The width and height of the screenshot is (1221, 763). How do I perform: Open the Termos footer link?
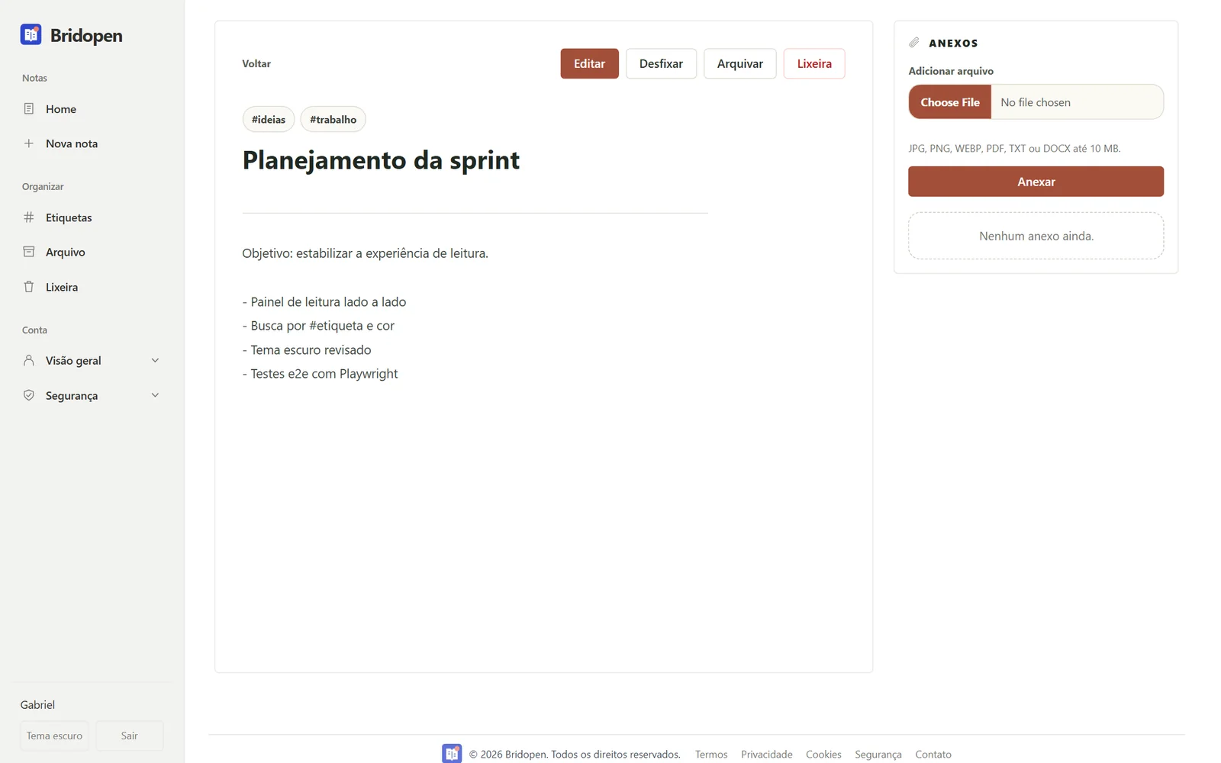coord(711,754)
